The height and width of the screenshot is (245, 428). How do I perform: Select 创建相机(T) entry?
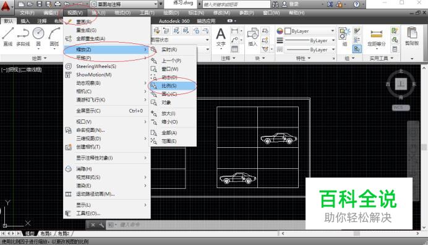coord(107,147)
